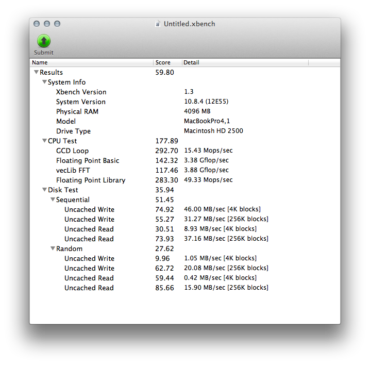Image resolution: width=370 pixels, height=365 pixels.
Task: Select the vecLib FFT row
Action: click(185, 170)
